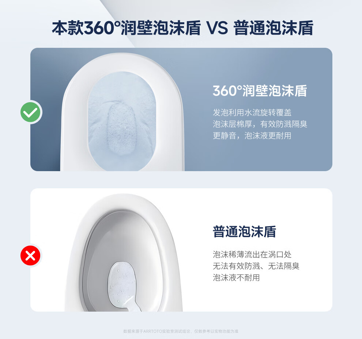Click the ARRTOTO lab disclaimer footnote

pos(181,331)
